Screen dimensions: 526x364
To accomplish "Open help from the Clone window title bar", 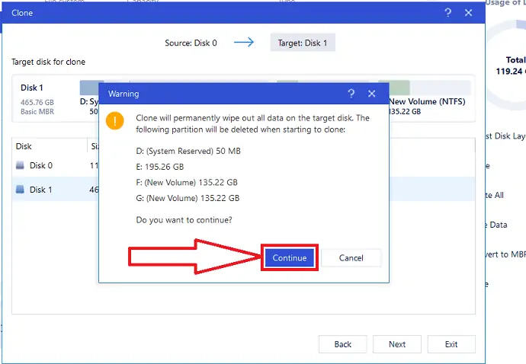I will 447,13.
